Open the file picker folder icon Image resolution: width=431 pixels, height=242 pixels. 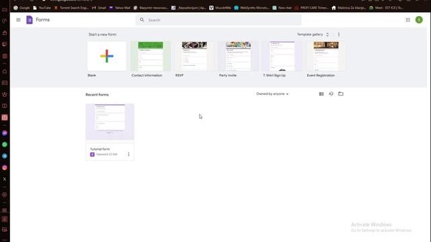341,94
